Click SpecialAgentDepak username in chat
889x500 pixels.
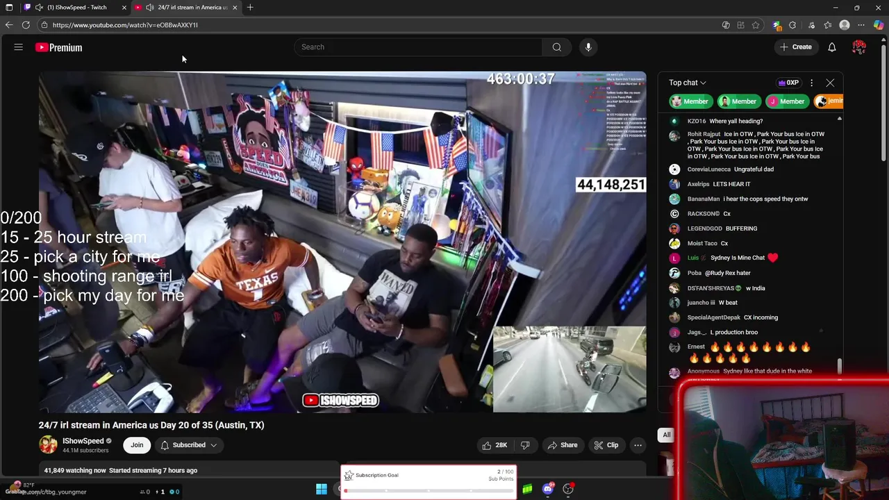[x=714, y=317]
